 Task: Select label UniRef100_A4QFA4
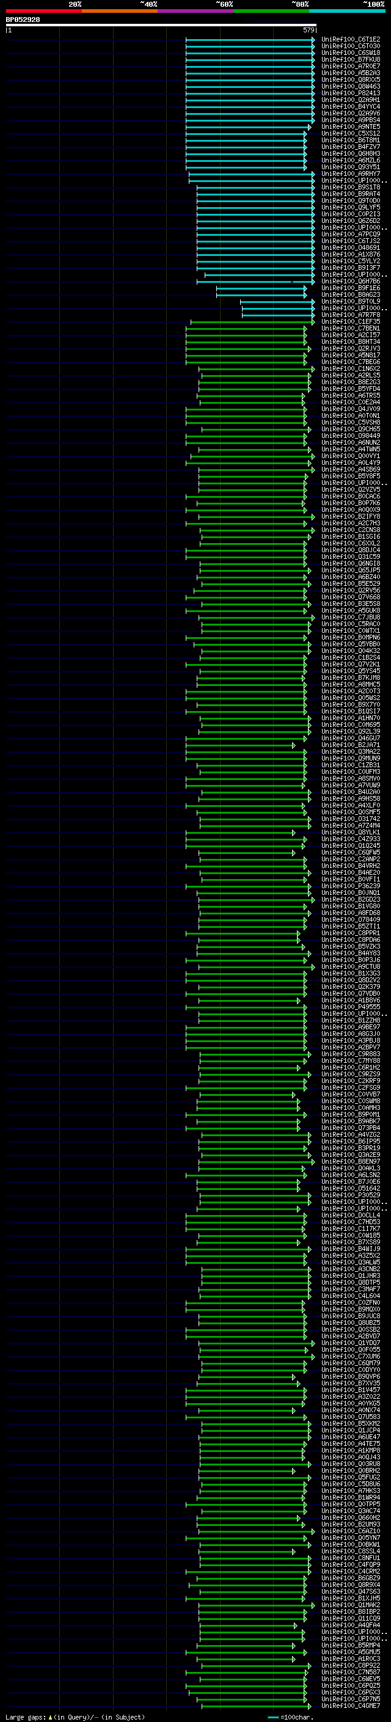351,1625
